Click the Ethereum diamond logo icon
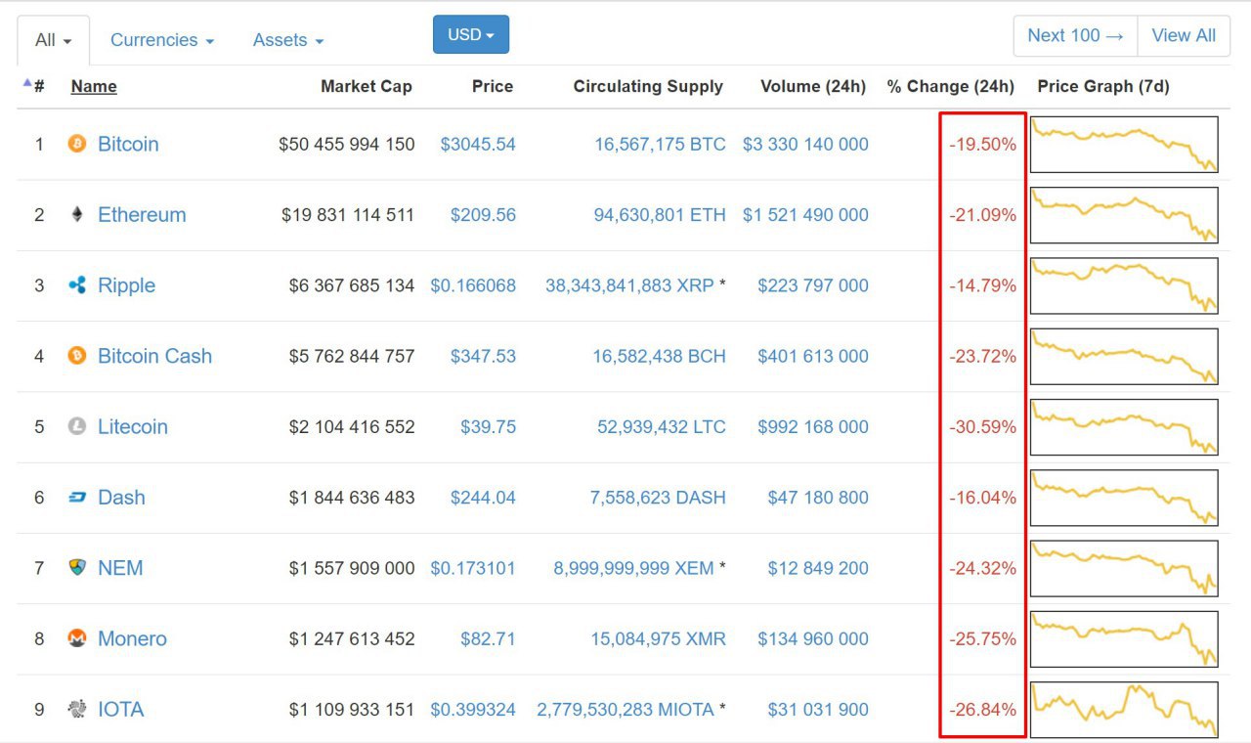This screenshot has width=1251, height=743. [77, 214]
